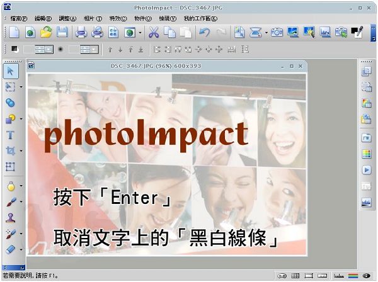This screenshot has width=378, height=282.
Task: Select the Selection marquee tool
Action: pos(10,86)
